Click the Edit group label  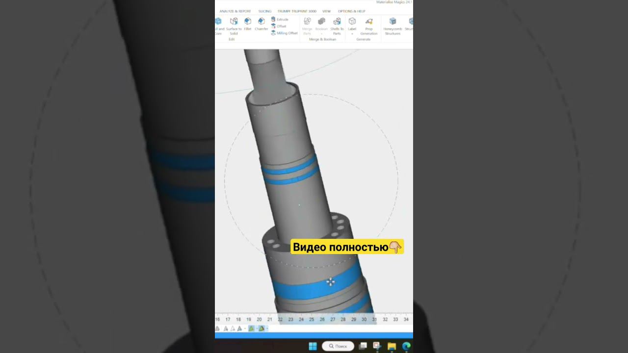232,39
